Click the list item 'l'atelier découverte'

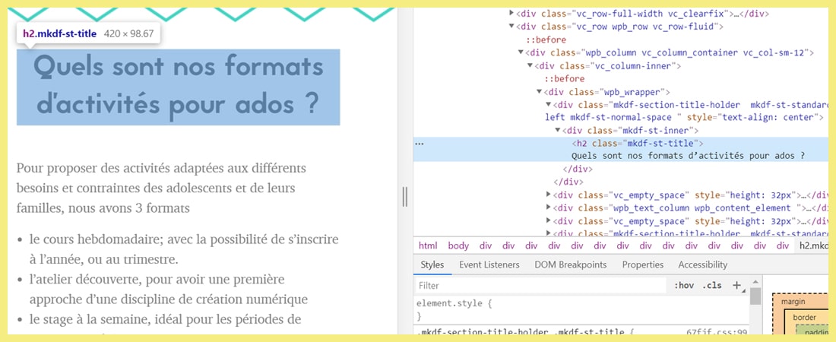(x=169, y=289)
